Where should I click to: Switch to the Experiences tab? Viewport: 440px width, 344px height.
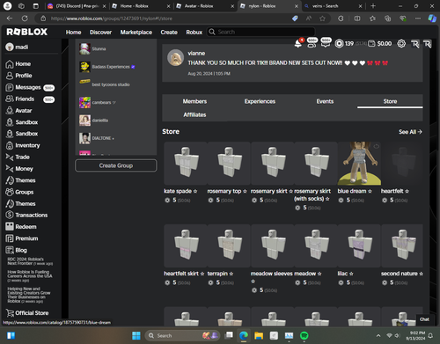[x=260, y=101]
